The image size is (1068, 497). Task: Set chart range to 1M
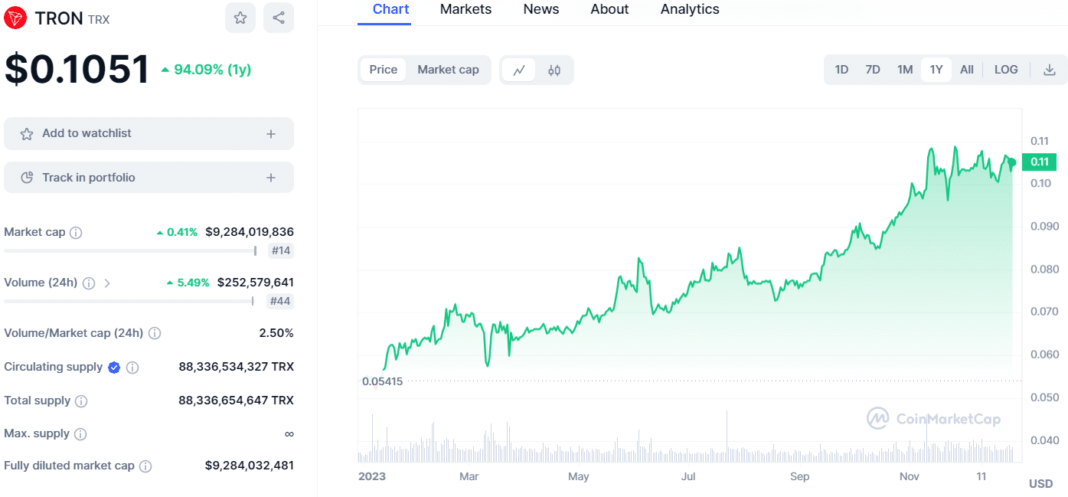905,70
